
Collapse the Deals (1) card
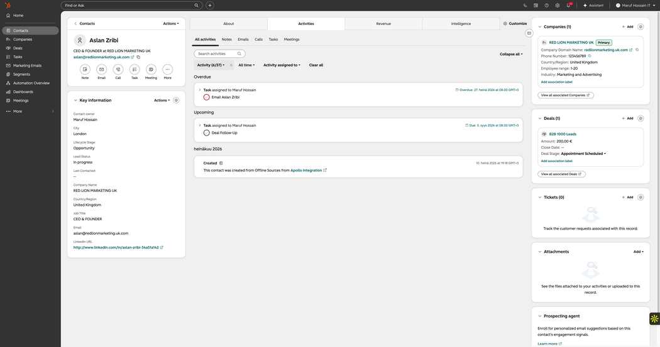click(x=539, y=119)
